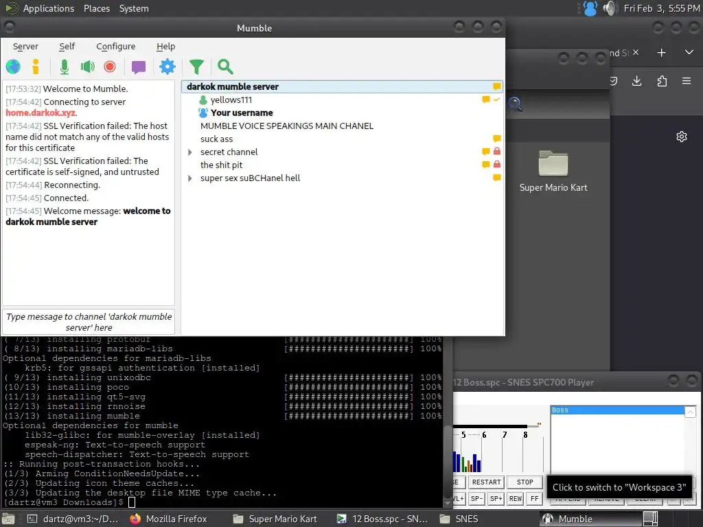703x527 pixels.
Task: Switch to the SNES folder taskbar entry
Action: click(x=459, y=519)
